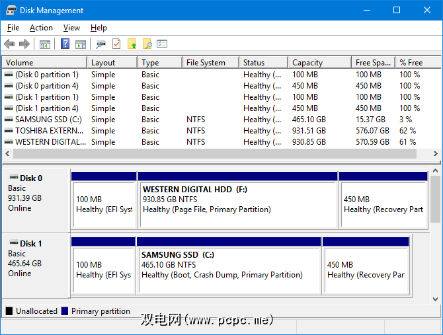
Task: Click the Forward arrow toolbar icon
Action: (24, 44)
